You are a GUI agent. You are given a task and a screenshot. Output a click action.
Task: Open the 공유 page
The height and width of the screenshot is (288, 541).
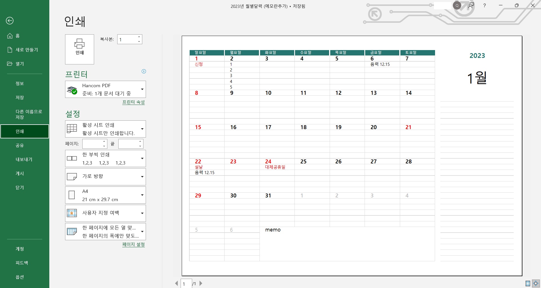click(25, 145)
